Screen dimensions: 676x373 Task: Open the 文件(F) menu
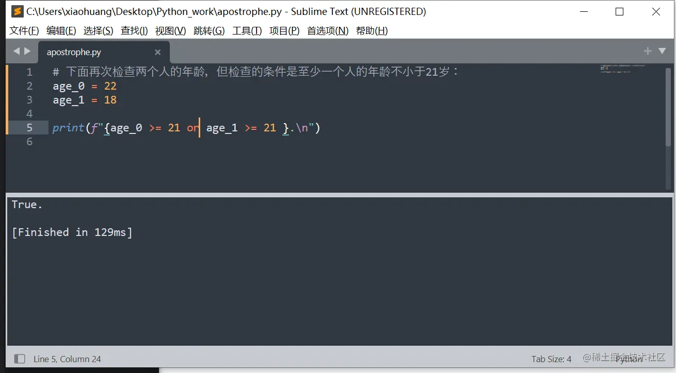click(24, 31)
